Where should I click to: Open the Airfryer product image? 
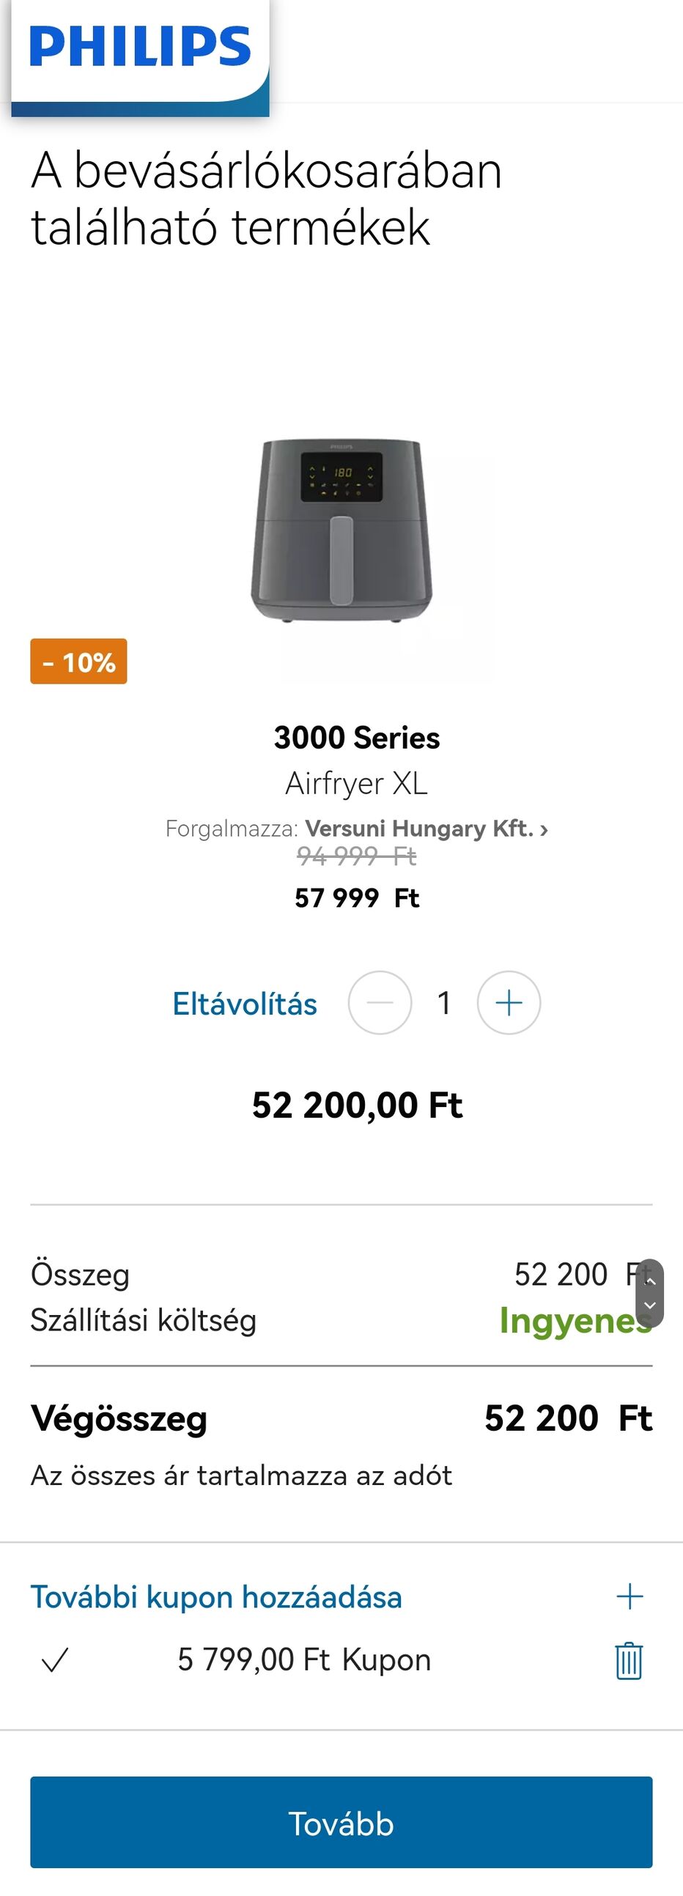point(341,530)
